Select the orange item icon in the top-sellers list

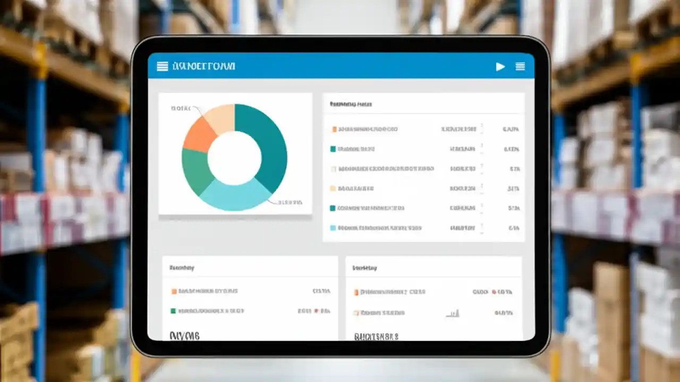(x=334, y=129)
